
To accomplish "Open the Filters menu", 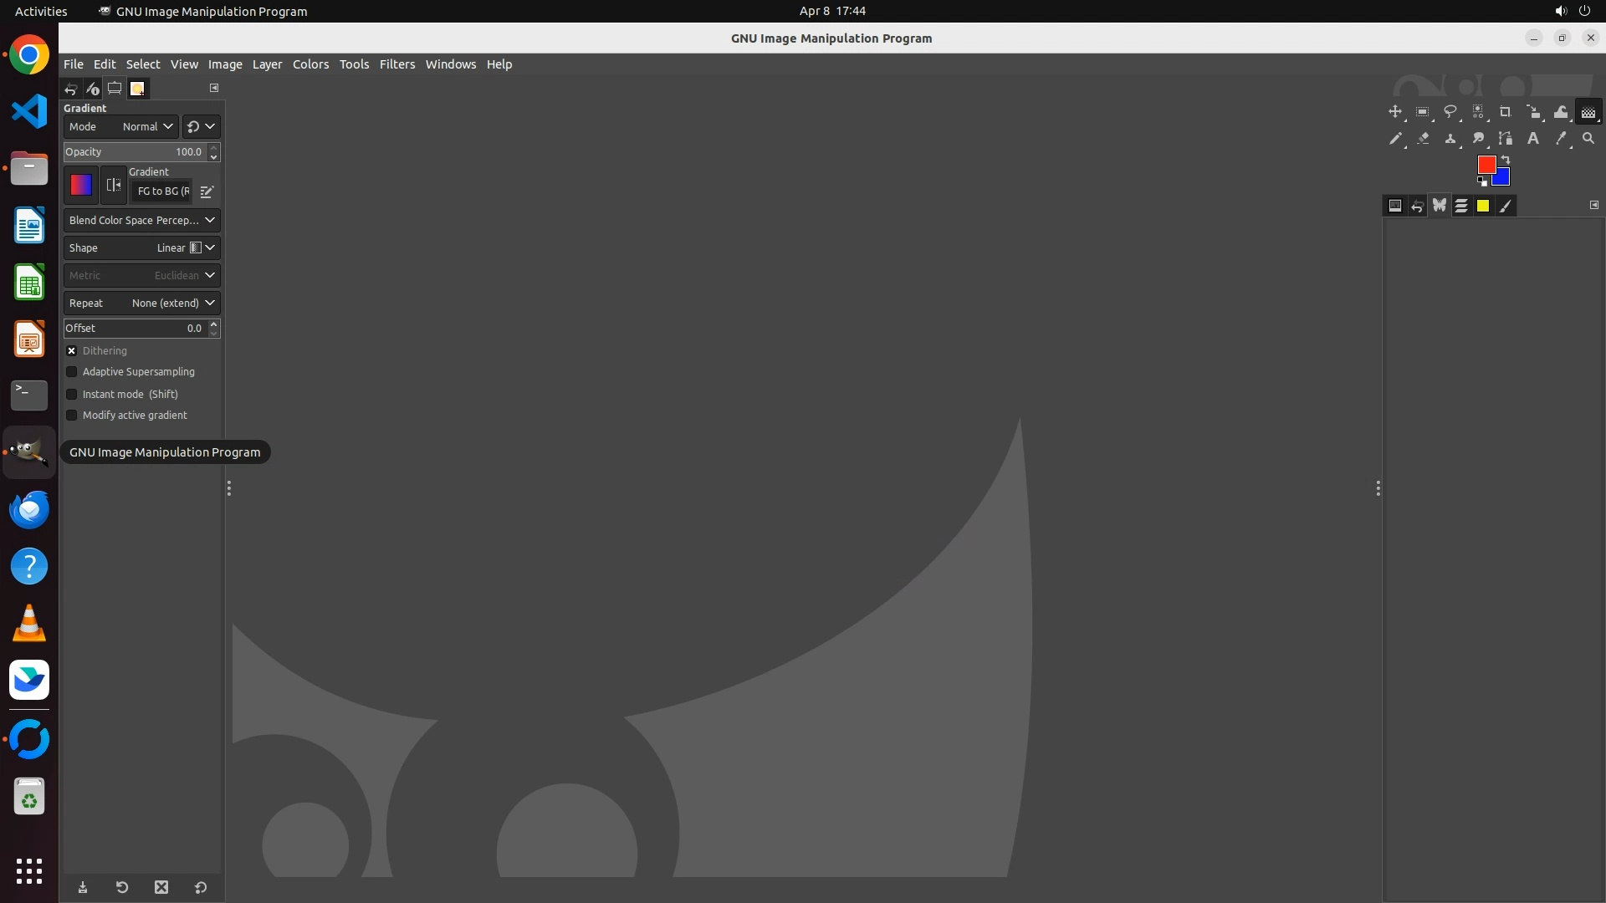I will 396,64.
